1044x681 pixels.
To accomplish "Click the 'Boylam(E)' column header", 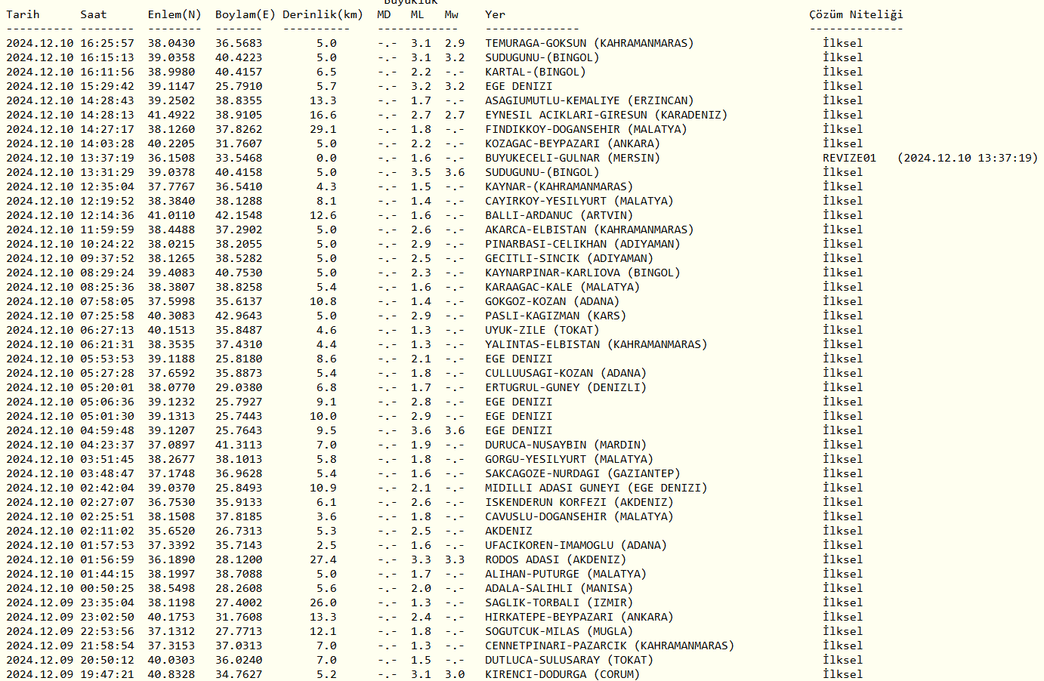I will click(x=245, y=14).
